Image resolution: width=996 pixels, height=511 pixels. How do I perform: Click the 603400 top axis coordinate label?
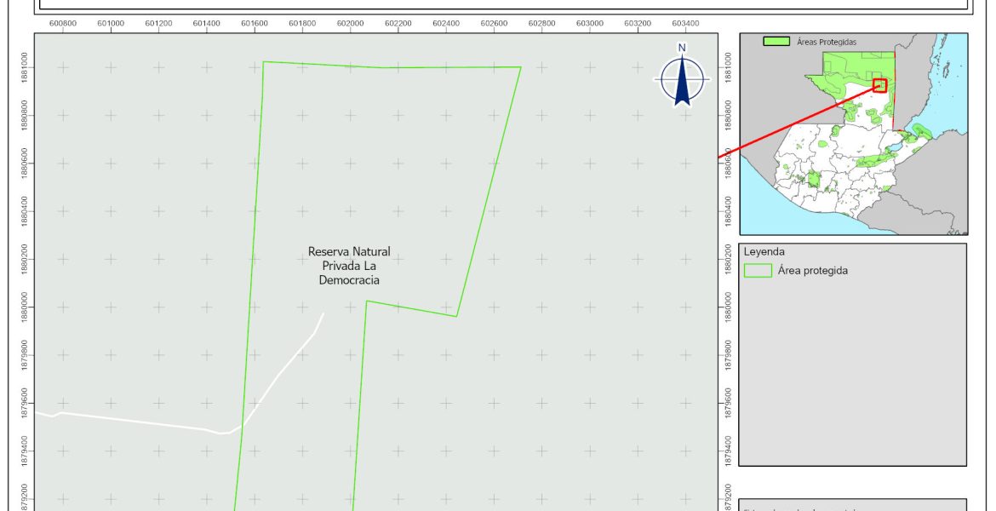tap(685, 23)
